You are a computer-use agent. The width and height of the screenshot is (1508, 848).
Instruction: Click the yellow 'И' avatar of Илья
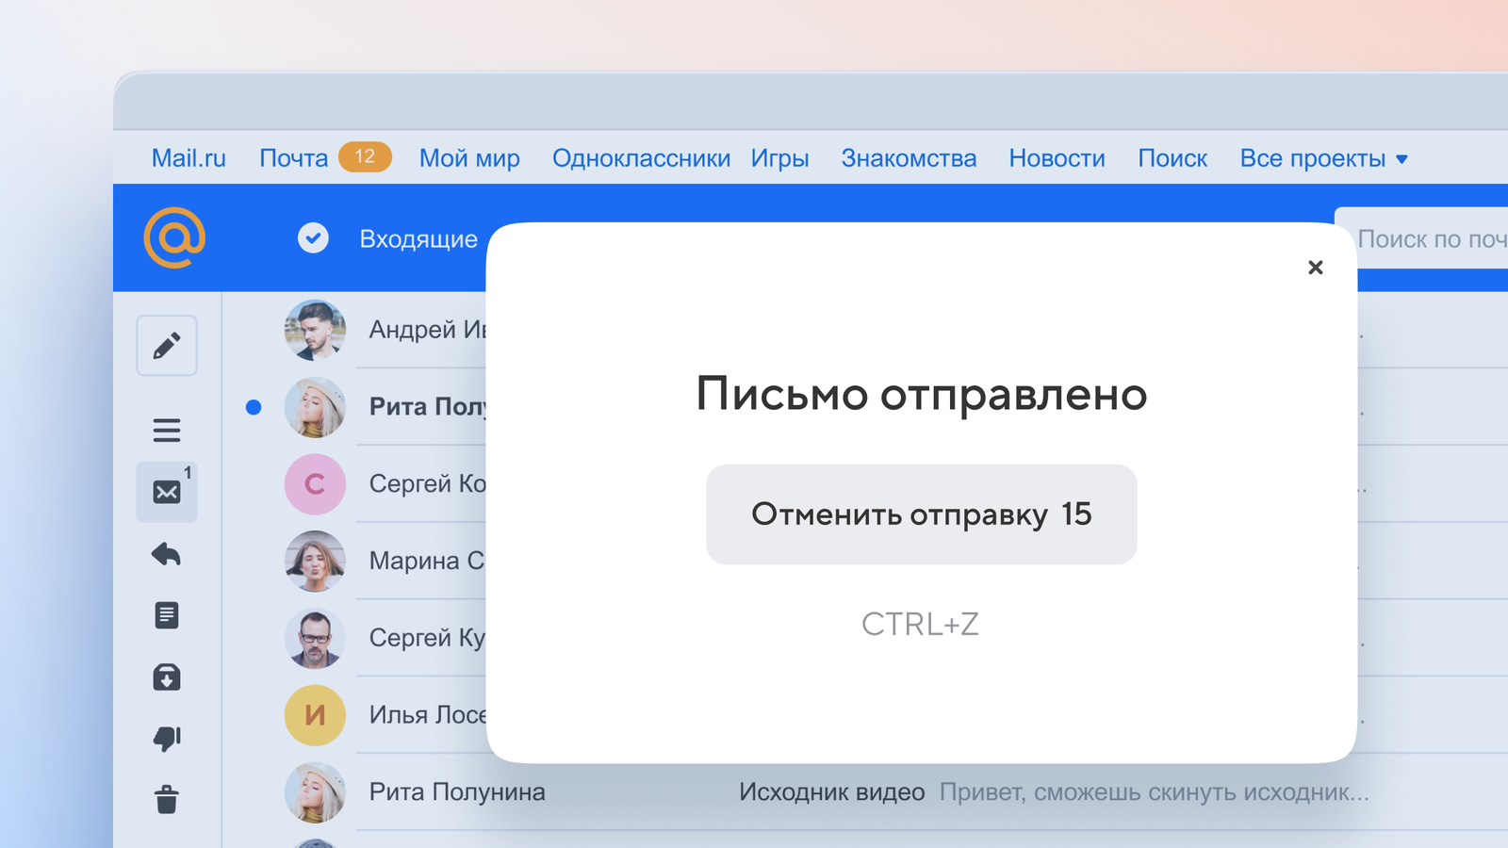(315, 715)
